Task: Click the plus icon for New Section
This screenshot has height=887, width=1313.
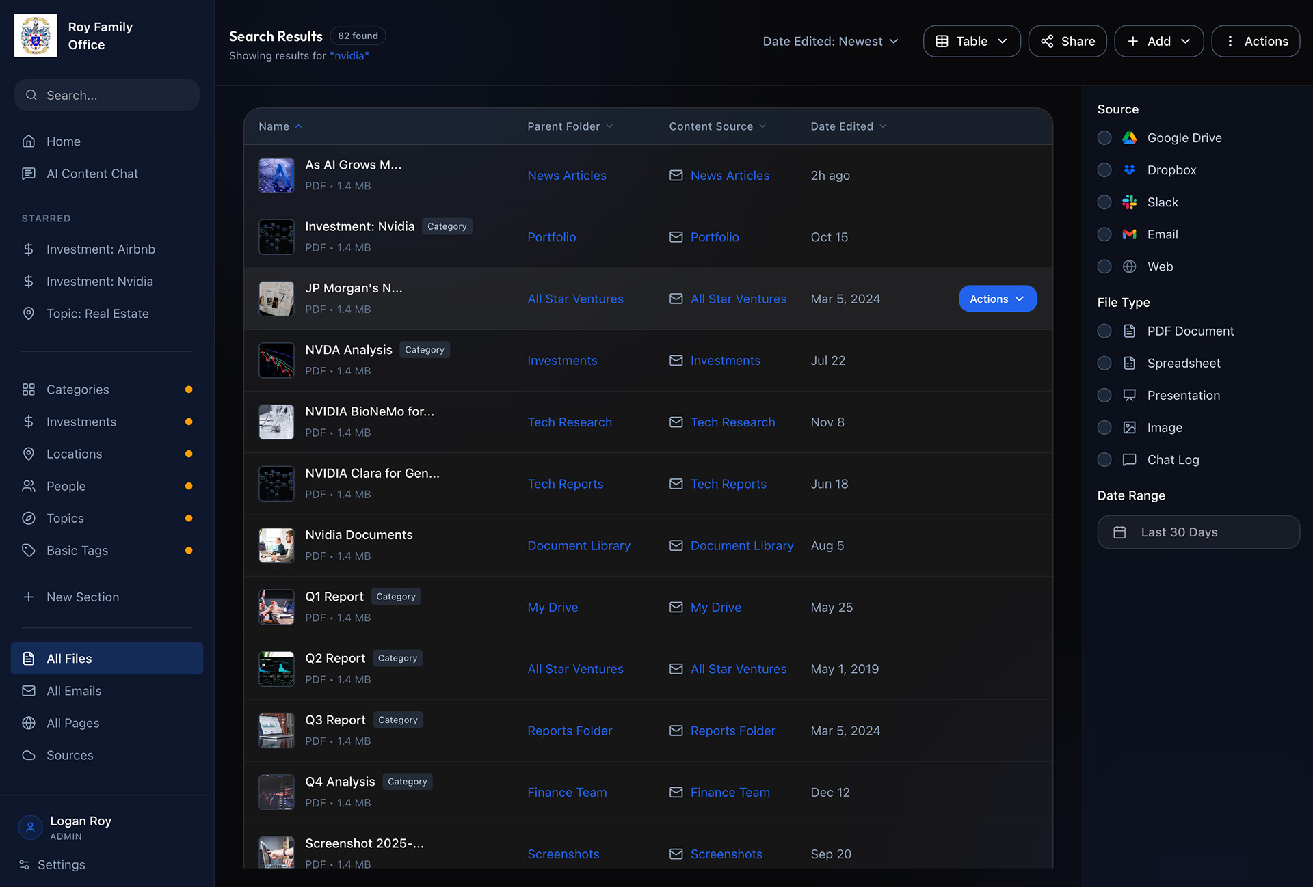Action: point(29,597)
